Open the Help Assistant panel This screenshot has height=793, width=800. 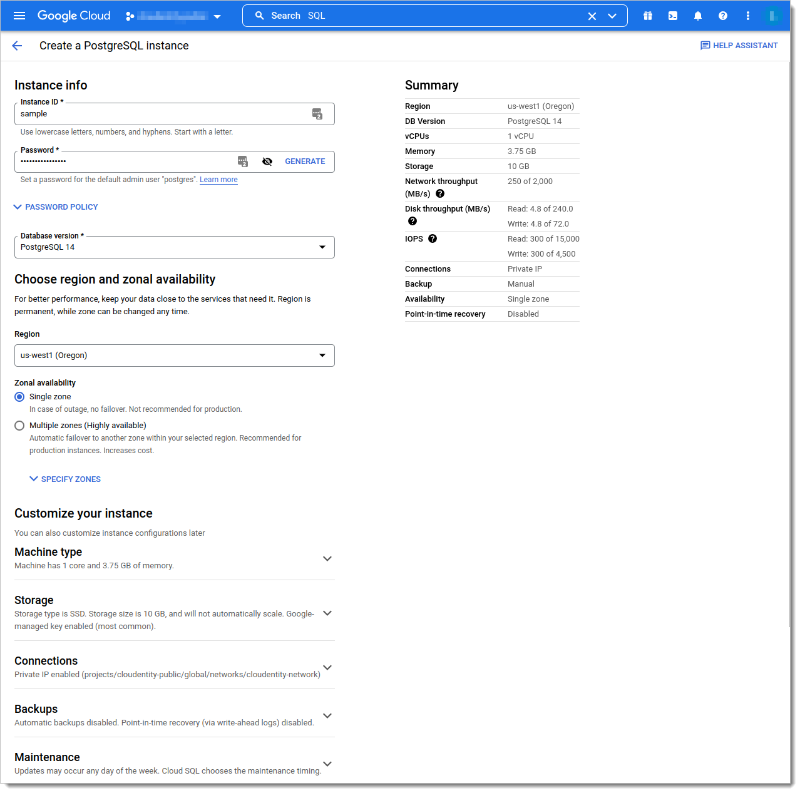tap(739, 46)
